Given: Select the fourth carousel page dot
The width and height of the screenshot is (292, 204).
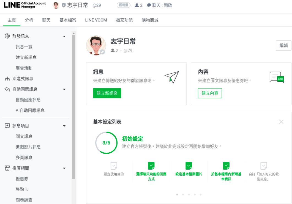Looking at the screenshot, I should [x=195, y=195].
